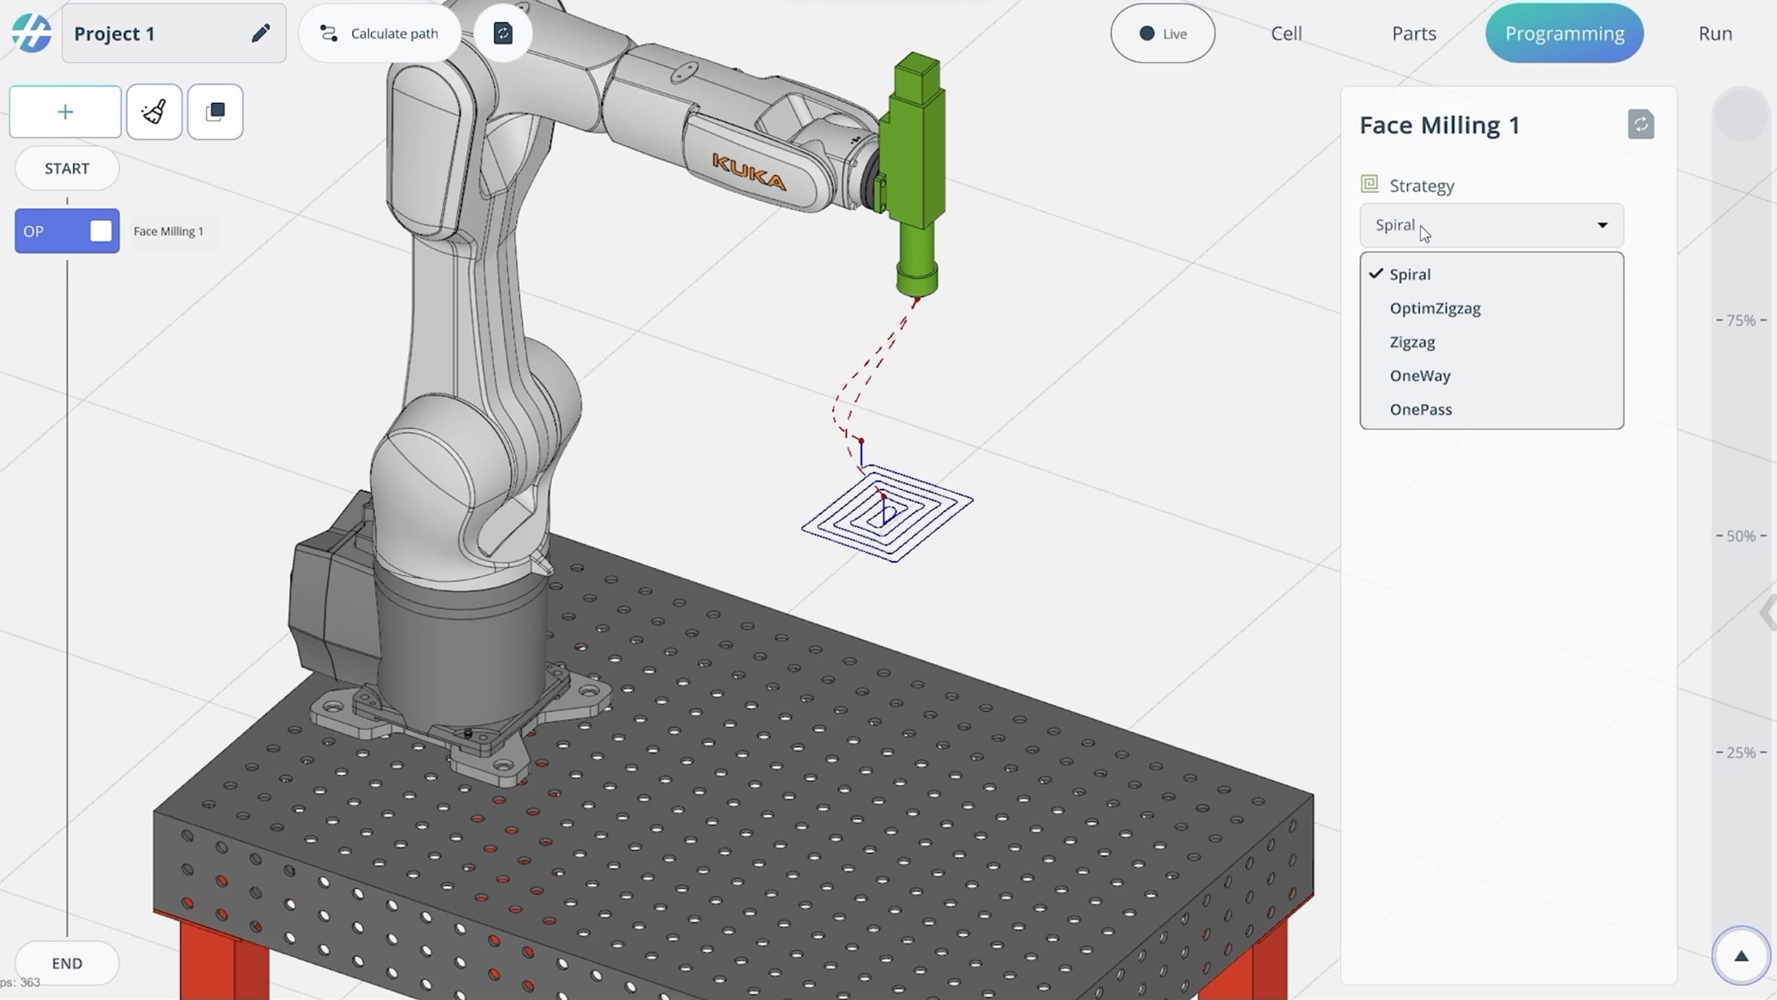Click the refresh icon in Face Milling 1 panel
Viewport: 1777px width, 1000px height.
(x=1641, y=124)
